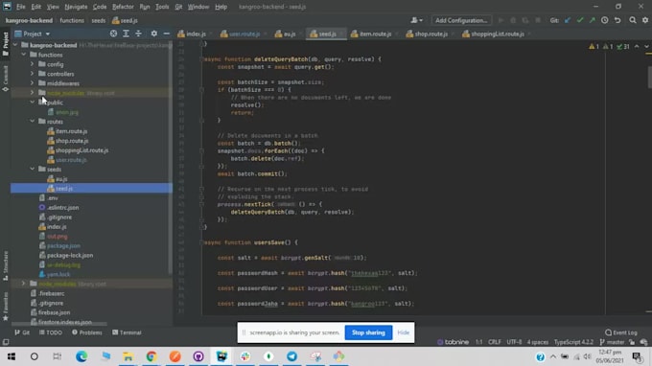The height and width of the screenshot is (366, 652).
Task: Open the Git menu
Action: [x=178, y=7]
